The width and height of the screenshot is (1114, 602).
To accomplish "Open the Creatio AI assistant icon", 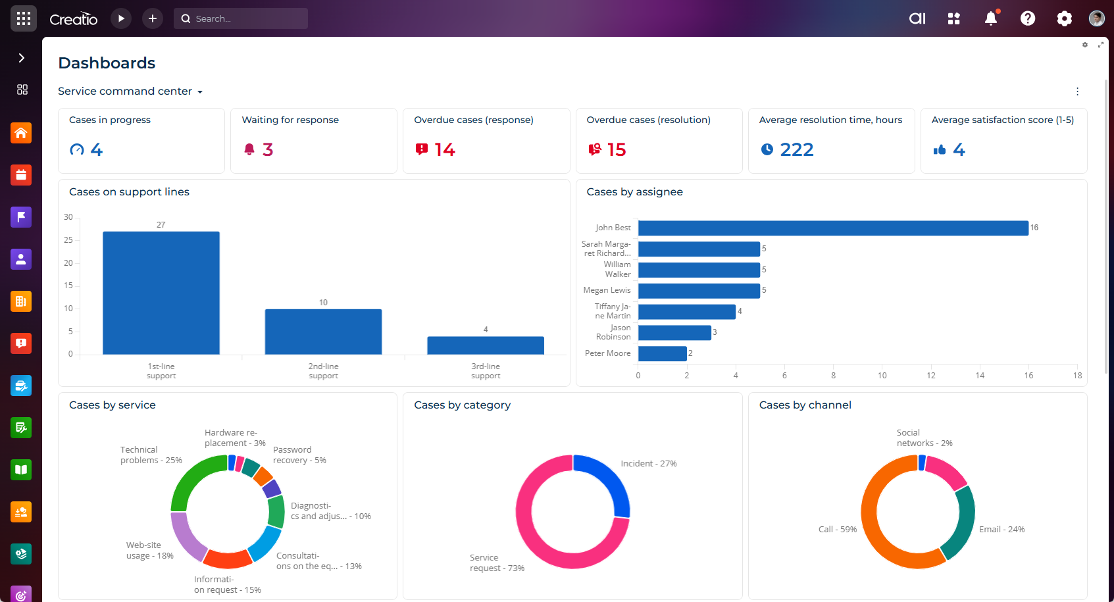I will [917, 18].
